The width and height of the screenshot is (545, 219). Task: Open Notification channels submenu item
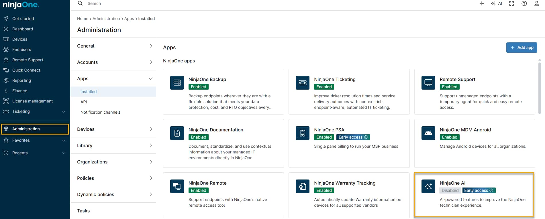[x=100, y=112]
